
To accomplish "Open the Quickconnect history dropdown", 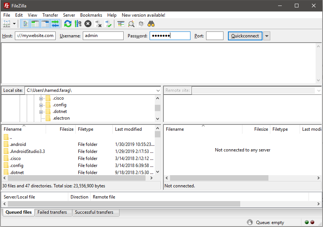I will click(267, 36).
